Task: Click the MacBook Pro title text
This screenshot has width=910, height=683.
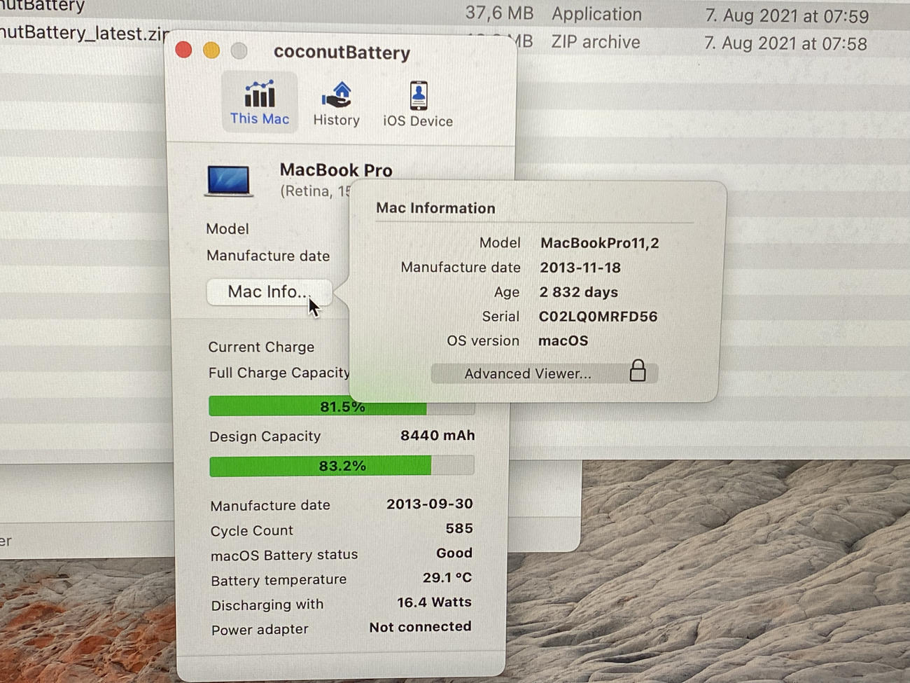Action: (x=336, y=170)
